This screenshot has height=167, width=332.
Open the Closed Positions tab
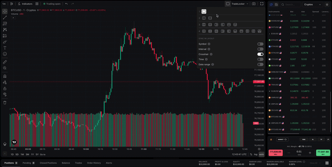[48, 163]
